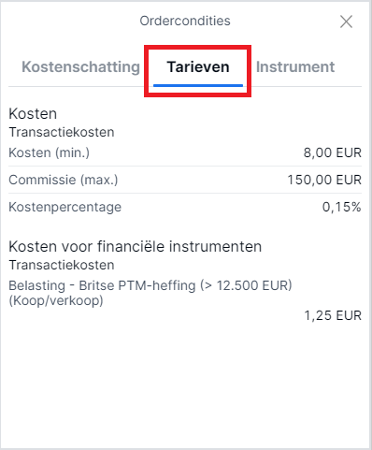Click Transactiekosten under financiële instrumenten heading
This screenshot has width=372, height=450.
(x=62, y=265)
